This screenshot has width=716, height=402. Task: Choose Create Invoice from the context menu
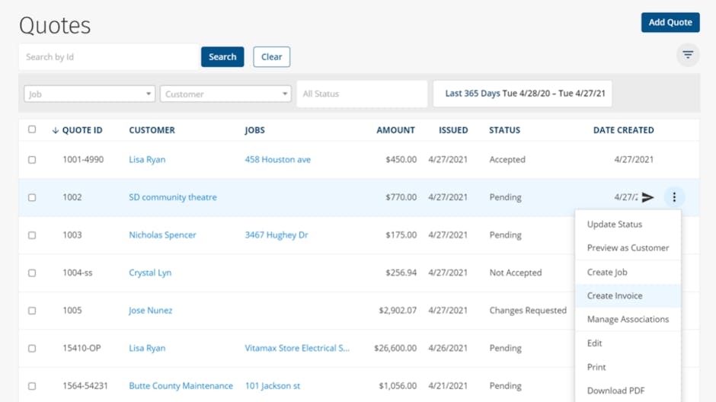point(615,295)
